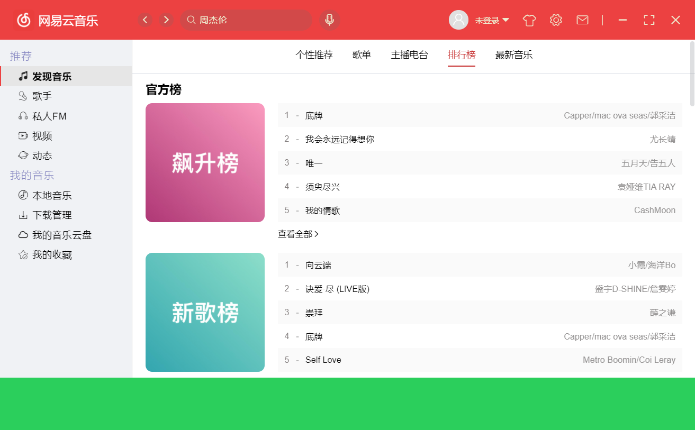Screen dimensions: 695x430
Task: Open the 新歌榜 chart cover
Action: [205, 312]
